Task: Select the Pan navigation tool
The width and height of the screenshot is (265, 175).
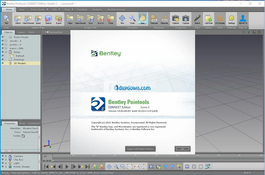Action: (122, 19)
